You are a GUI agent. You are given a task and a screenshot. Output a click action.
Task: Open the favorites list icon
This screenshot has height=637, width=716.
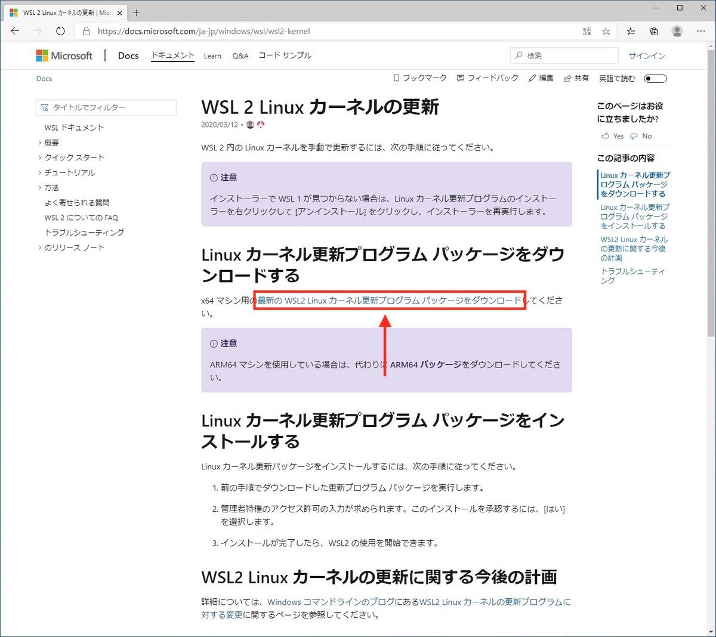coord(631,31)
